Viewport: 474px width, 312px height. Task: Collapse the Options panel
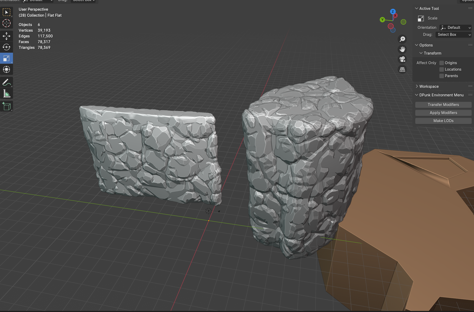click(x=417, y=45)
